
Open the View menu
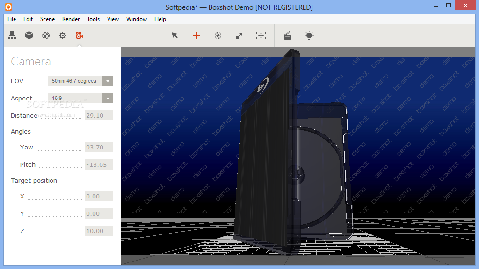pos(113,19)
